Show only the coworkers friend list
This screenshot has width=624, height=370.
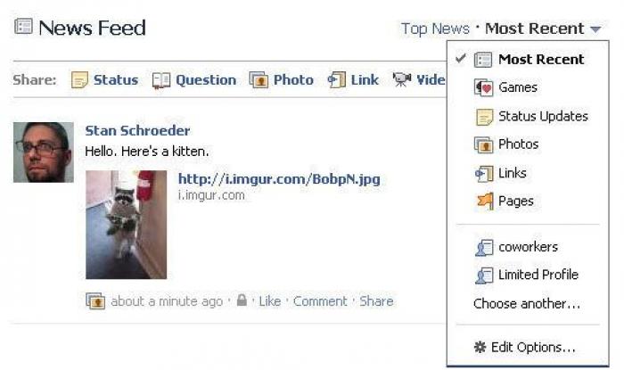528,247
